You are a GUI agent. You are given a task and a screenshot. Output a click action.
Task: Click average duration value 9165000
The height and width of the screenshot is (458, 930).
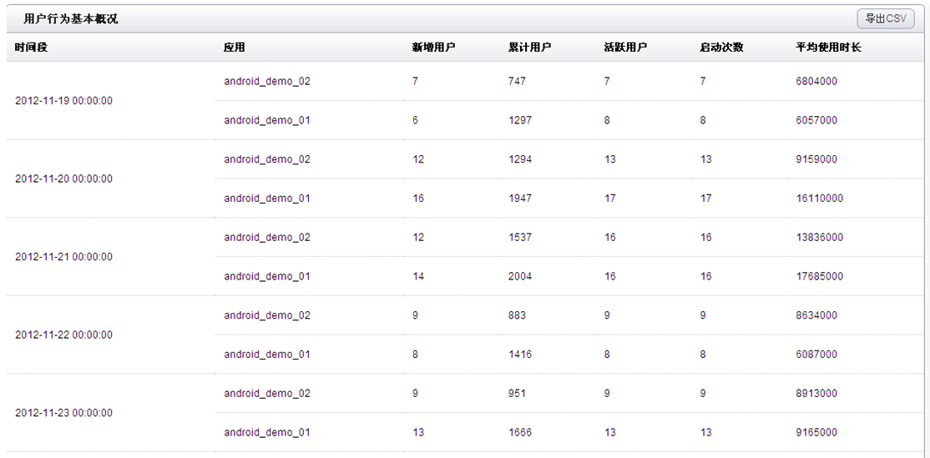point(816,433)
